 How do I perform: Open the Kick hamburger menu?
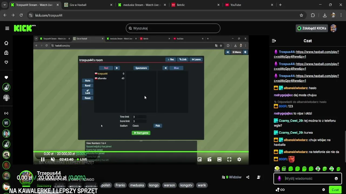[7, 28]
